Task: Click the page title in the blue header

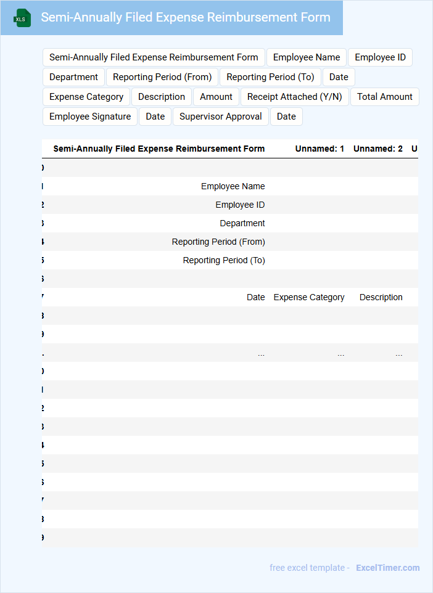Action: coord(186,17)
